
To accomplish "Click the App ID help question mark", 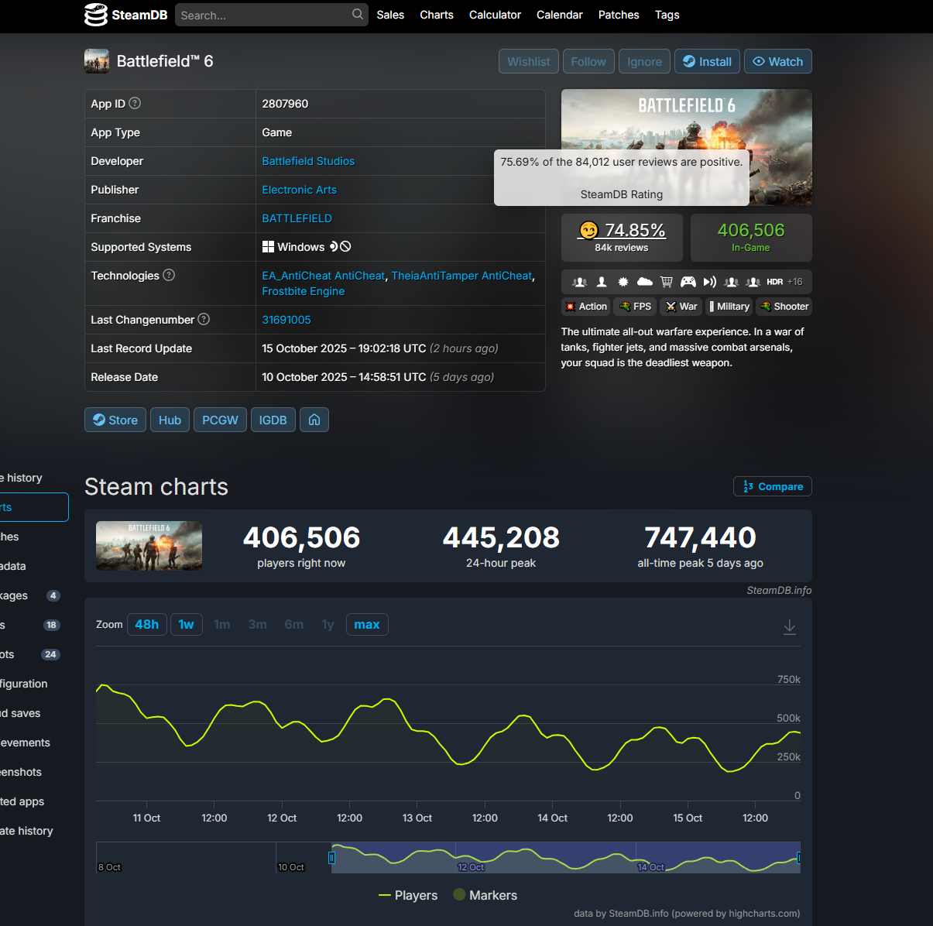I will point(135,103).
